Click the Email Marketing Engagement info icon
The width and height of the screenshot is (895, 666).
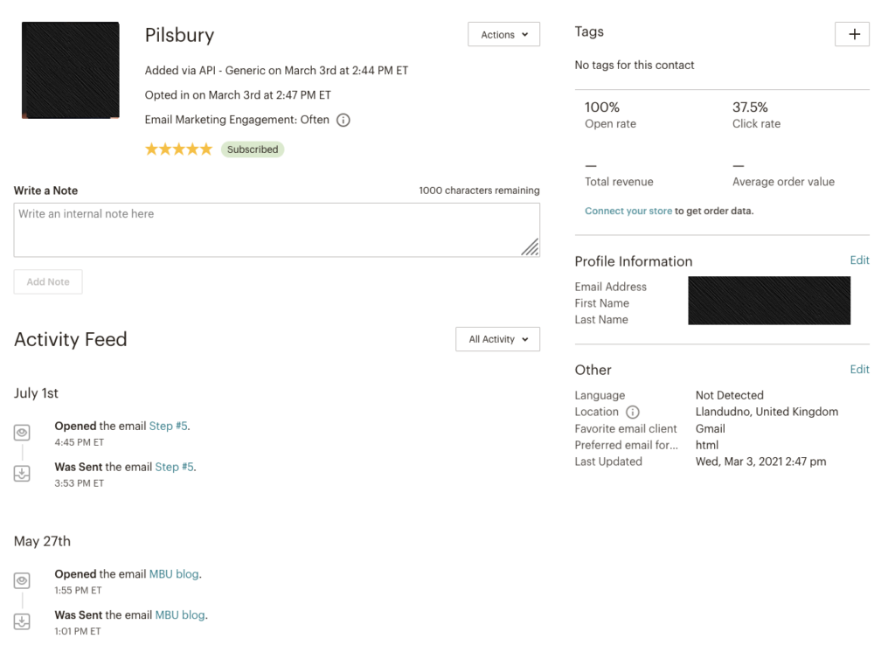point(343,121)
